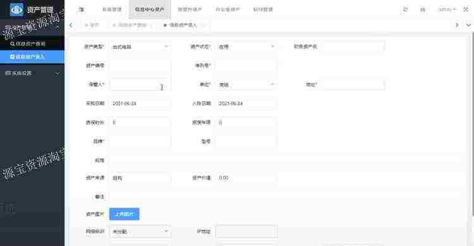Click the 资产价值 field showing 0.00
Viewport: 474px width, 246px height.
[x=246, y=178]
